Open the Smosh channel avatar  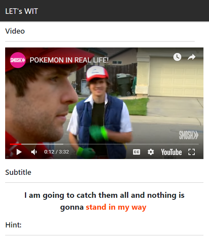click(18, 60)
